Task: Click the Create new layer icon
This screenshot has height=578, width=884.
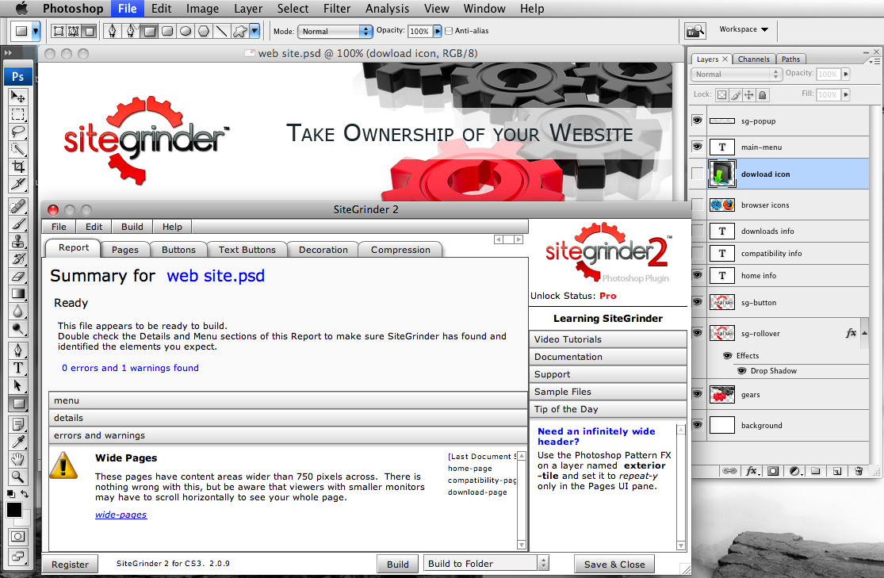Action: pos(837,471)
